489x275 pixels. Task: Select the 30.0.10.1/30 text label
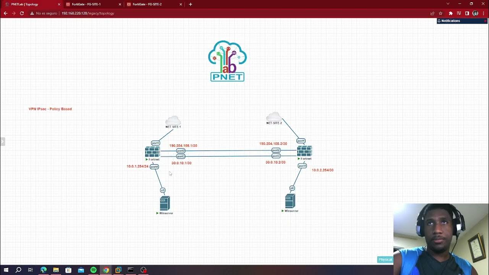181,163
